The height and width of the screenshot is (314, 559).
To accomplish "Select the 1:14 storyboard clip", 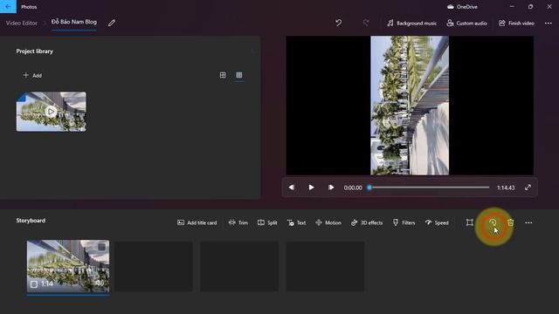I will [x=68, y=266].
